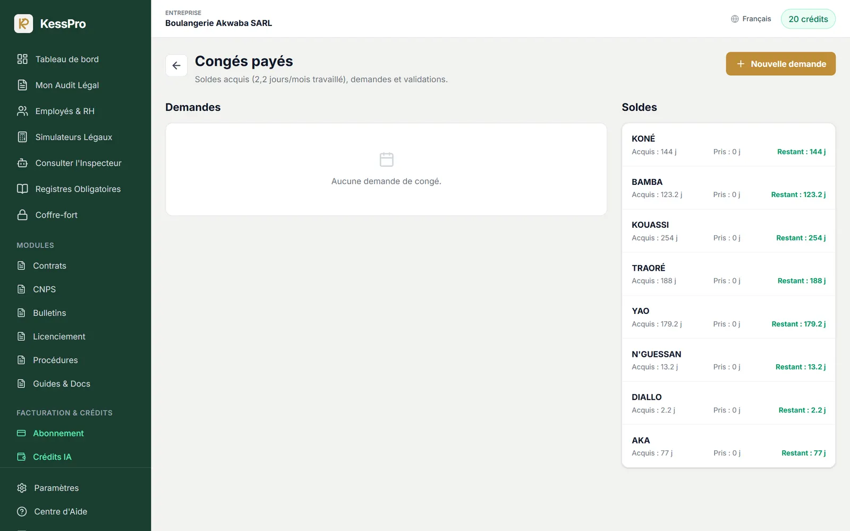Click Boulangerie Akwaba SARL company name
This screenshot has height=531, width=850.
click(218, 23)
